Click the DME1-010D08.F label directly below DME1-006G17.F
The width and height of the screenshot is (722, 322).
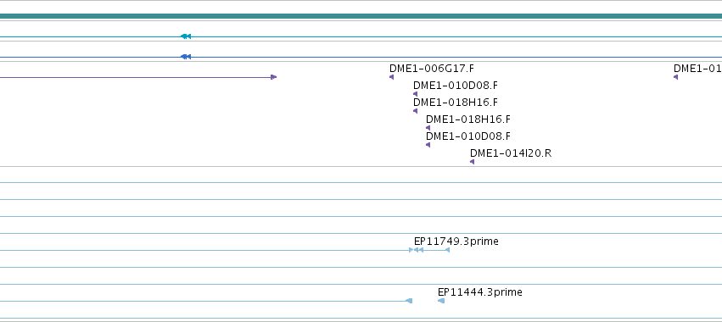click(x=456, y=86)
